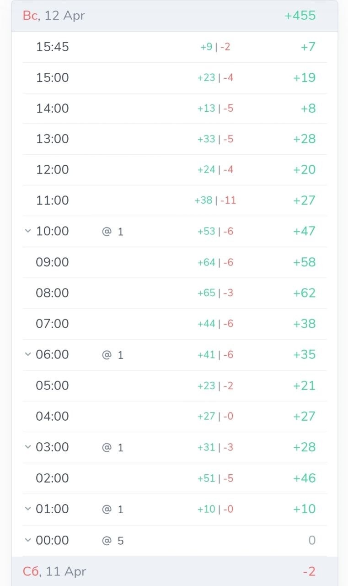The width and height of the screenshot is (348, 586).
Task: Click the @ 5 mentions icon at 00:00
Action: click(x=107, y=541)
